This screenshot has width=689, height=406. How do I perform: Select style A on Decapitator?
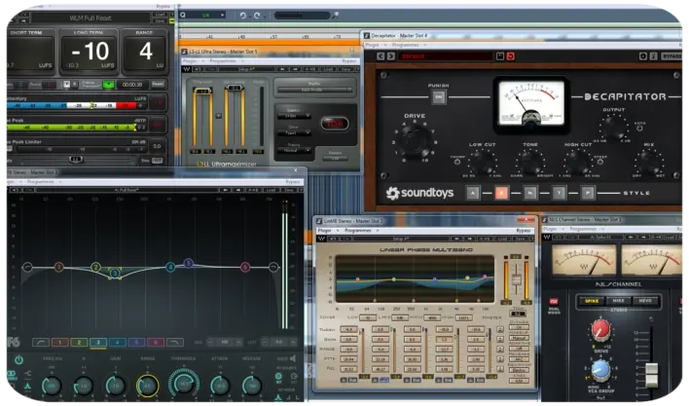pos(473,193)
